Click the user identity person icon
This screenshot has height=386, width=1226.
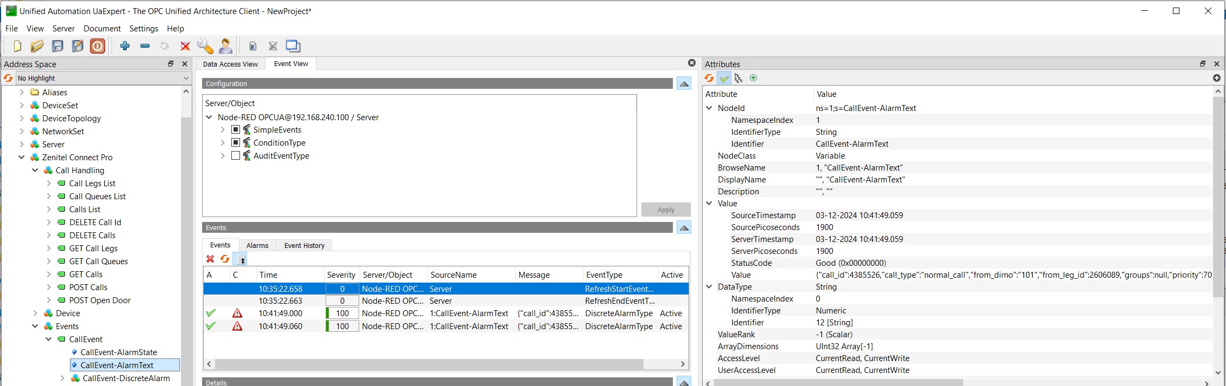[225, 46]
